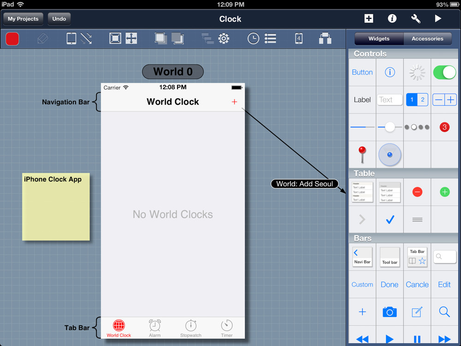
Task: Click the sitemap structure icon in toolbar
Action: [x=325, y=39]
